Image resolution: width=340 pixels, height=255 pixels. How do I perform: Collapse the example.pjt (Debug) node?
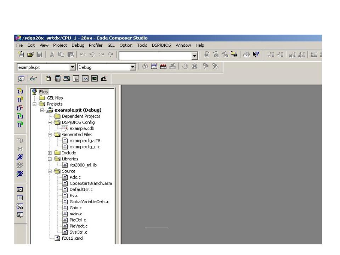click(42, 110)
